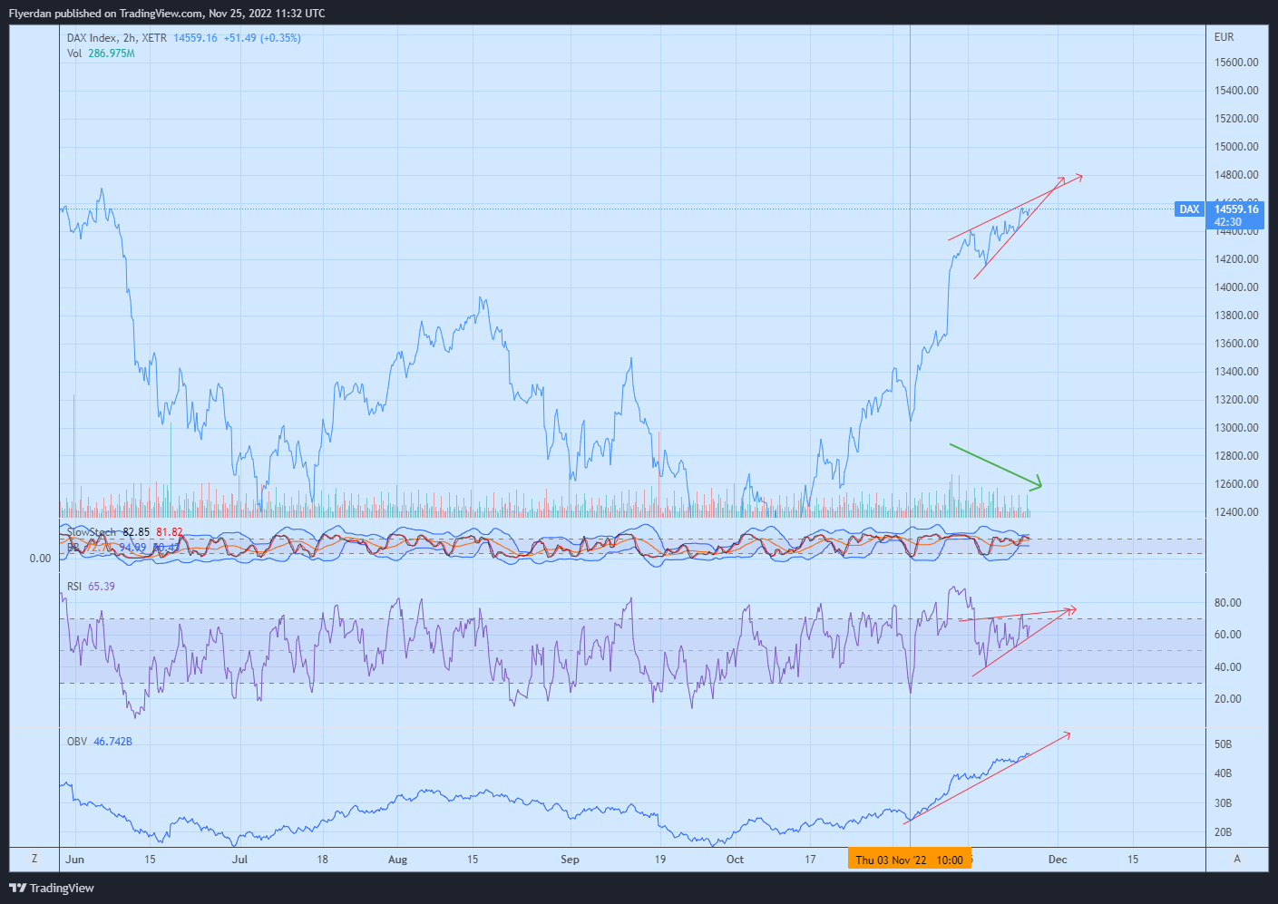The image size is (1278, 904).
Task: Click the Thu 03 Nov '22 10:00 crosshair label
Action: 909,860
